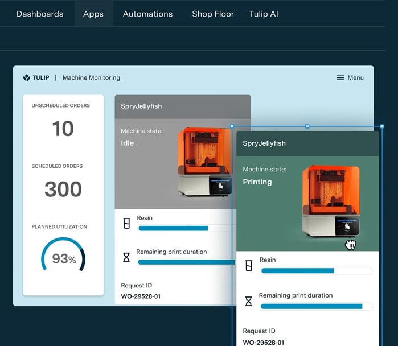This screenshot has height=346, width=398.
Task: Click the Resin progress bar in Idle card
Action: [187, 228]
